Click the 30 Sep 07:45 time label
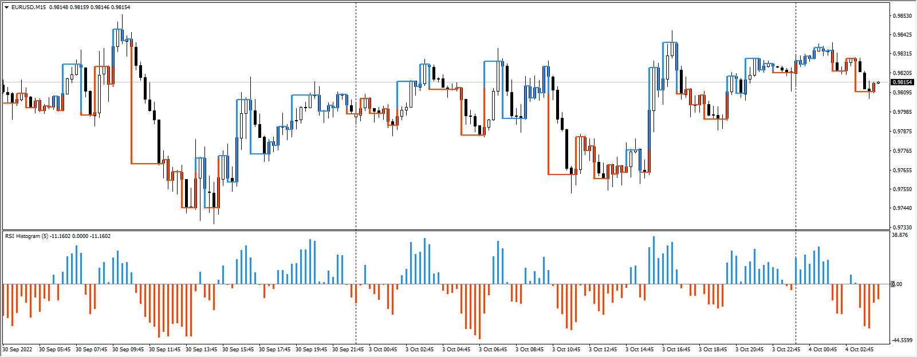 (x=92, y=350)
